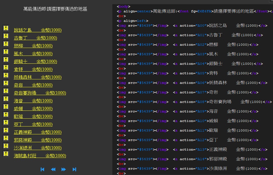
Task: Click the action="A06" code line
Action: 192,83
